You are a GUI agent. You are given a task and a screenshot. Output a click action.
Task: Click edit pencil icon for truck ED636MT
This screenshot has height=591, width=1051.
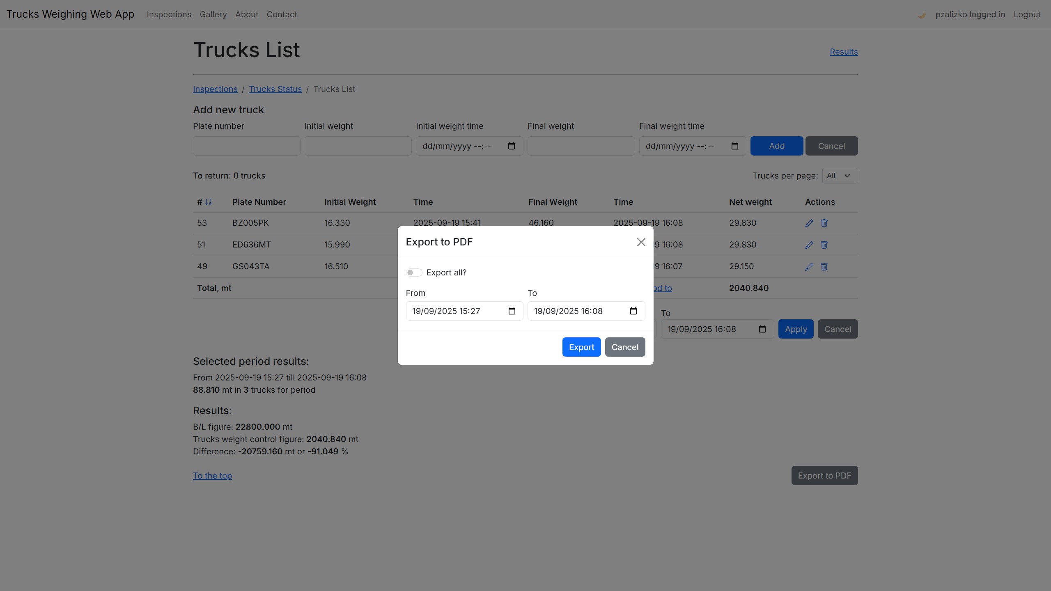[809, 245]
